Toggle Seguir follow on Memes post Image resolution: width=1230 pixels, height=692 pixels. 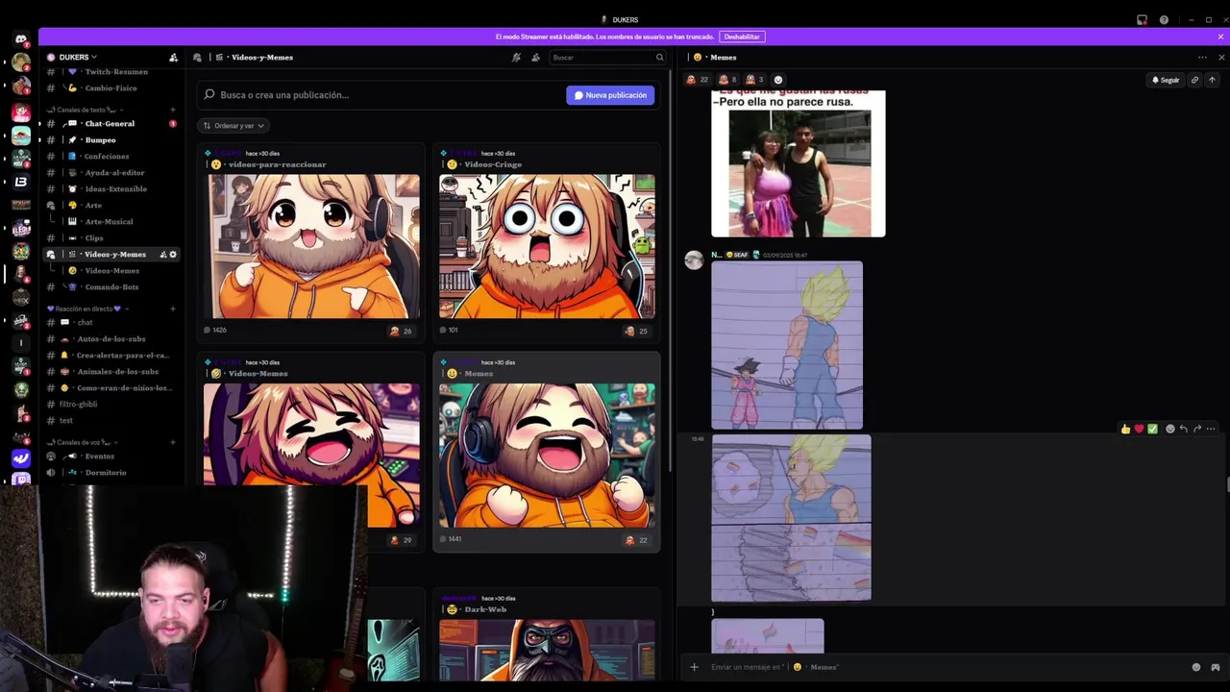click(1165, 80)
